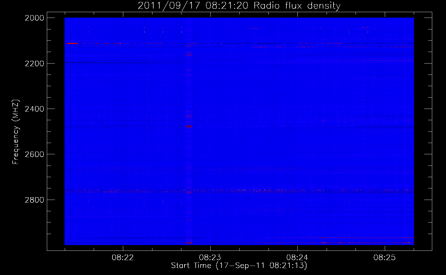Click the 08:25 time tick label
446x275 pixels.
(x=385, y=258)
